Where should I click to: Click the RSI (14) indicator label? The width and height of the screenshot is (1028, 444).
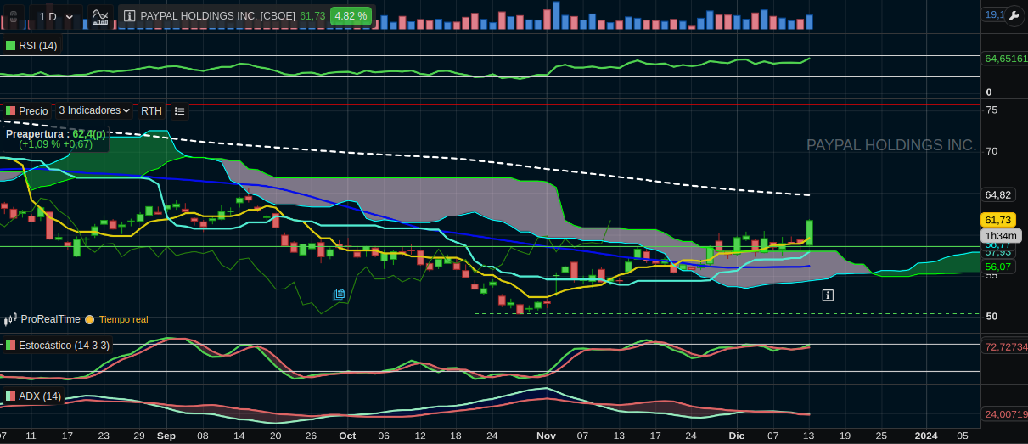coord(37,45)
